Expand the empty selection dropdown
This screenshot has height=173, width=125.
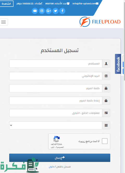(x=56, y=125)
